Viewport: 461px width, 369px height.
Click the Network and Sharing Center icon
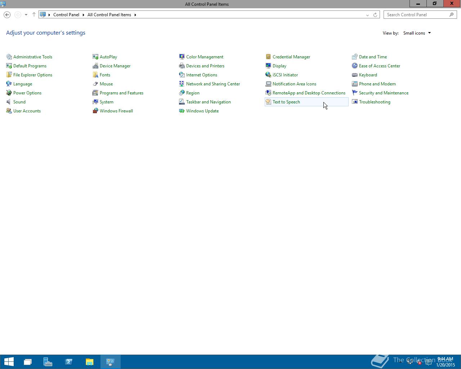[182, 84]
